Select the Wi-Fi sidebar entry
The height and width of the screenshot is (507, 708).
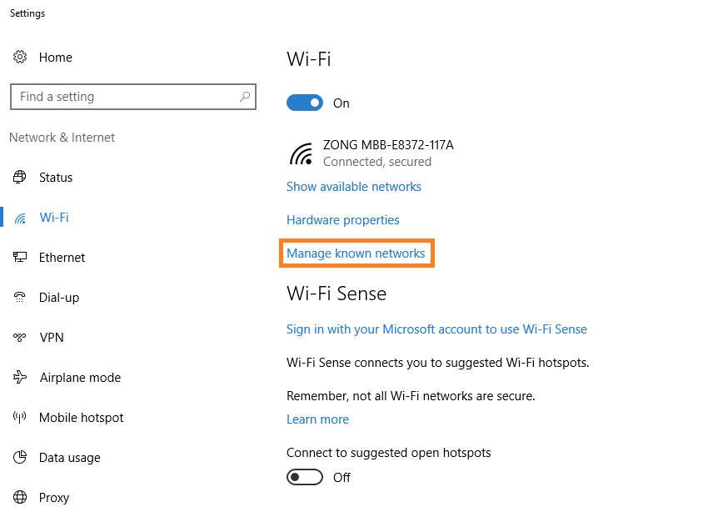(53, 217)
